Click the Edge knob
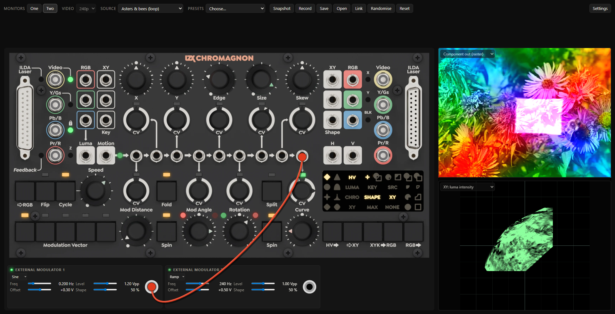This screenshot has height=314, width=615. pos(219,79)
